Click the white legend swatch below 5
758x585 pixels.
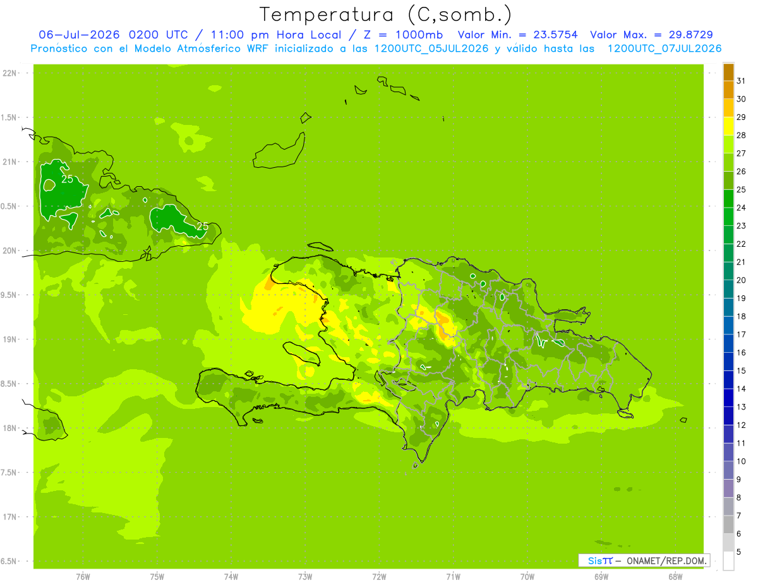coord(728,561)
